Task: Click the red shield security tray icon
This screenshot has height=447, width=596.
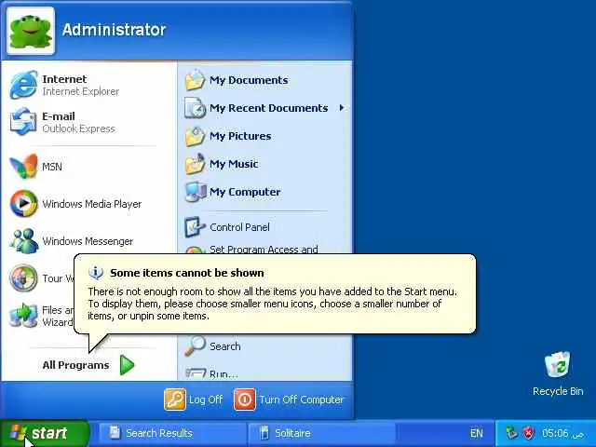Action: tap(528, 433)
